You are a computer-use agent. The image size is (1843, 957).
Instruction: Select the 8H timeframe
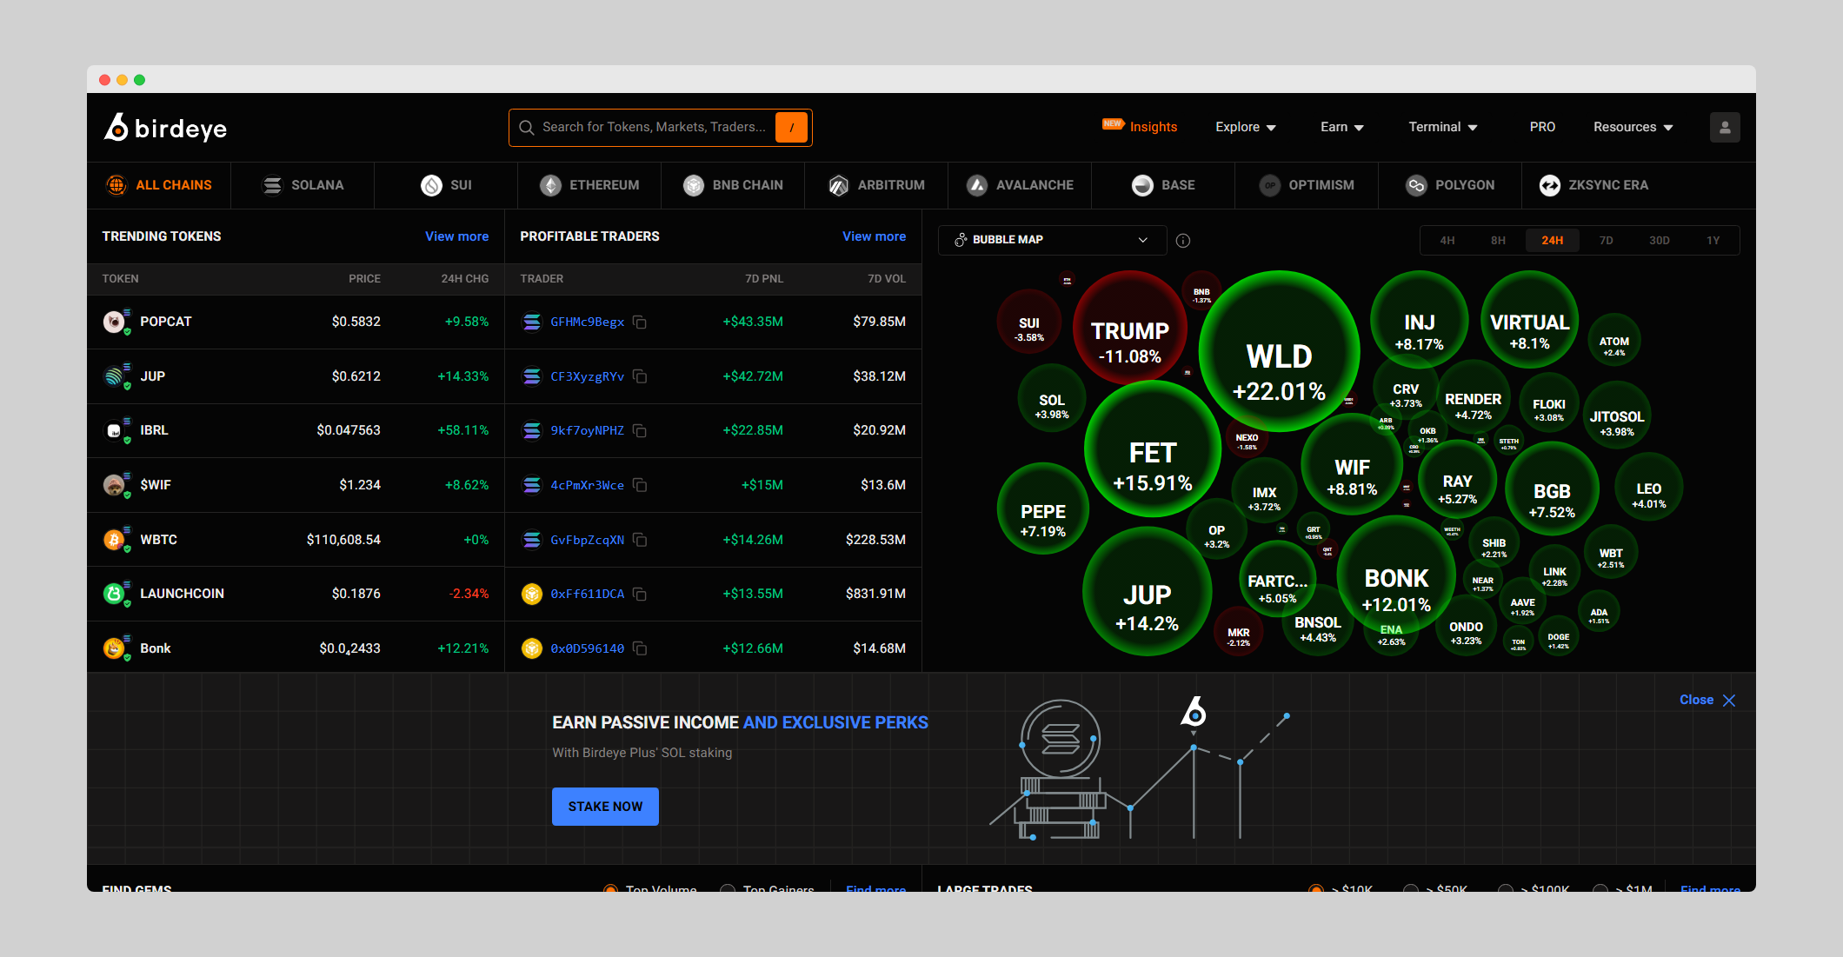coord(1498,241)
